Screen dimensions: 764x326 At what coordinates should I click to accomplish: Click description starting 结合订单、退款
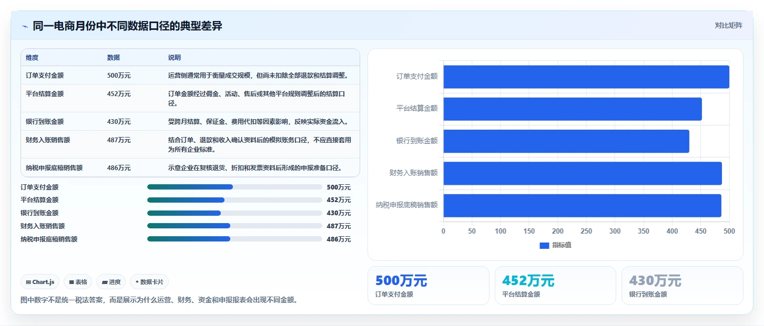pyautogui.click(x=260, y=144)
